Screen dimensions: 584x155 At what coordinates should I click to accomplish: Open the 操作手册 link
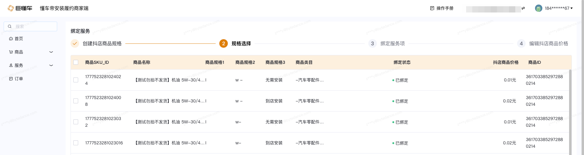click(x=445, y=8)
